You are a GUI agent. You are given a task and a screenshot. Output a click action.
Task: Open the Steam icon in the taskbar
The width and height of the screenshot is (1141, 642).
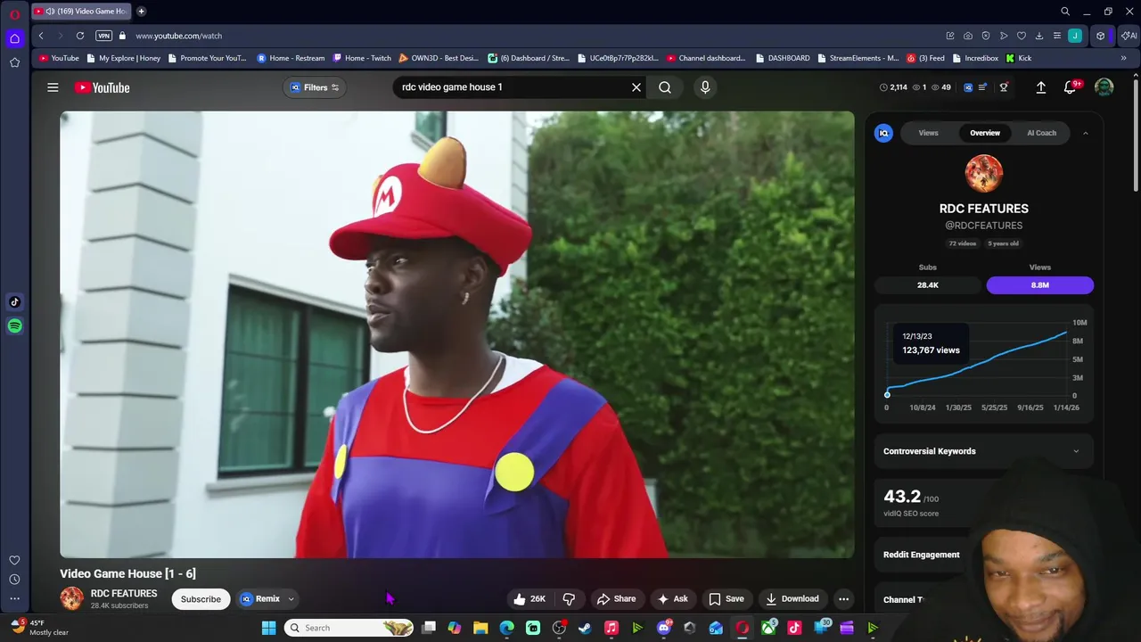[x=585, y=628]
